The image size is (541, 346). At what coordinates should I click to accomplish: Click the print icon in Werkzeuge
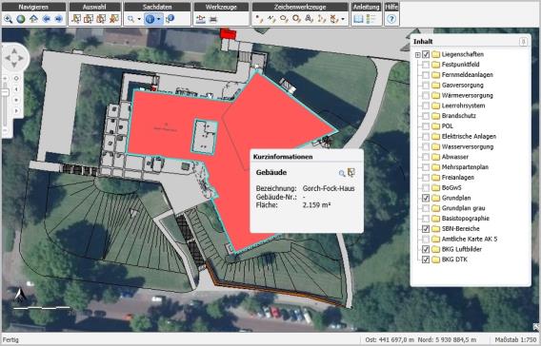click(x=213, y=19)
